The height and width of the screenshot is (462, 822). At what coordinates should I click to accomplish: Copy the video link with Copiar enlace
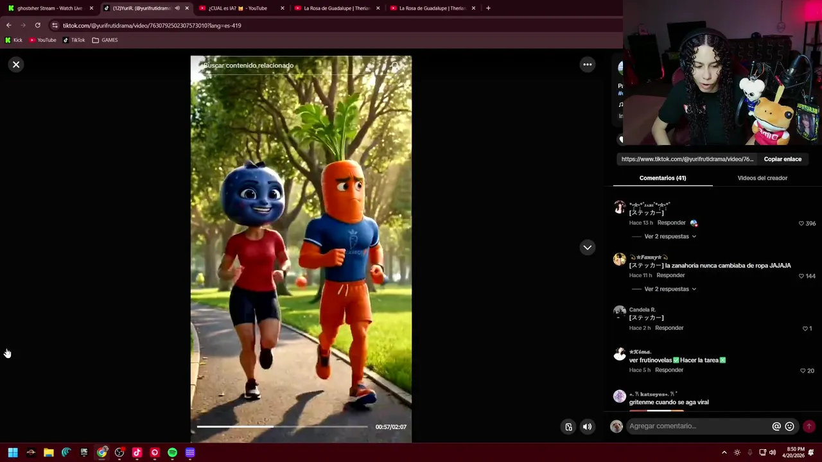coord(782,159)
